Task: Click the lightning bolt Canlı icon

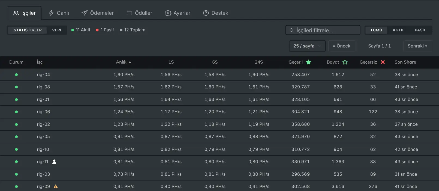Action: [51, 13]
